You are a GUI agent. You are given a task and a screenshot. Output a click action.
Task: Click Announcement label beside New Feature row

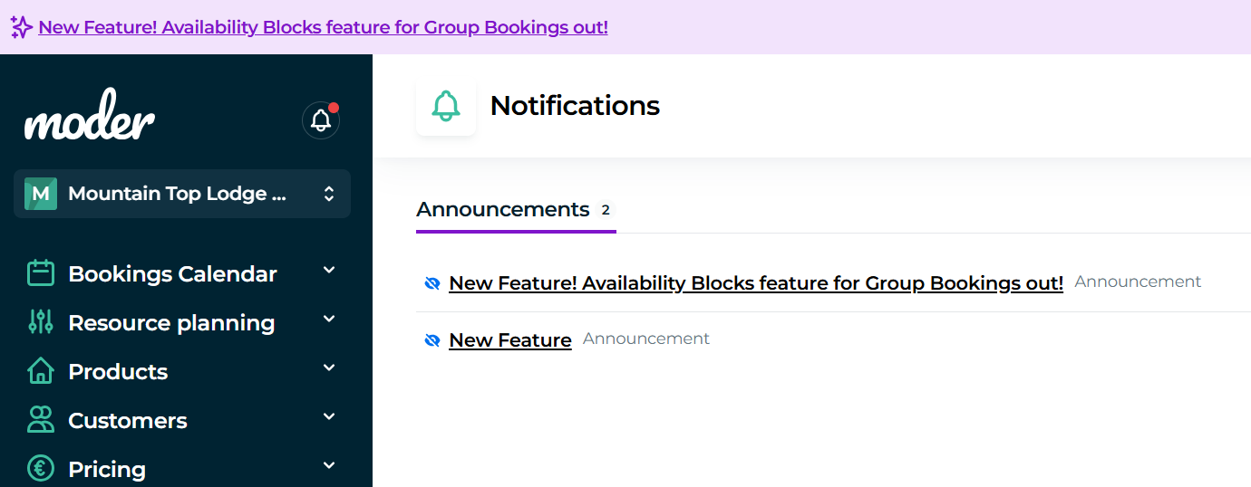(646, 339)
